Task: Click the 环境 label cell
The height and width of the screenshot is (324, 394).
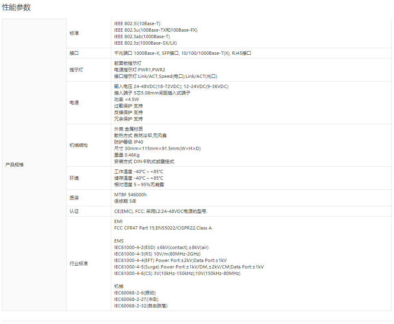Action: [74, 178]
